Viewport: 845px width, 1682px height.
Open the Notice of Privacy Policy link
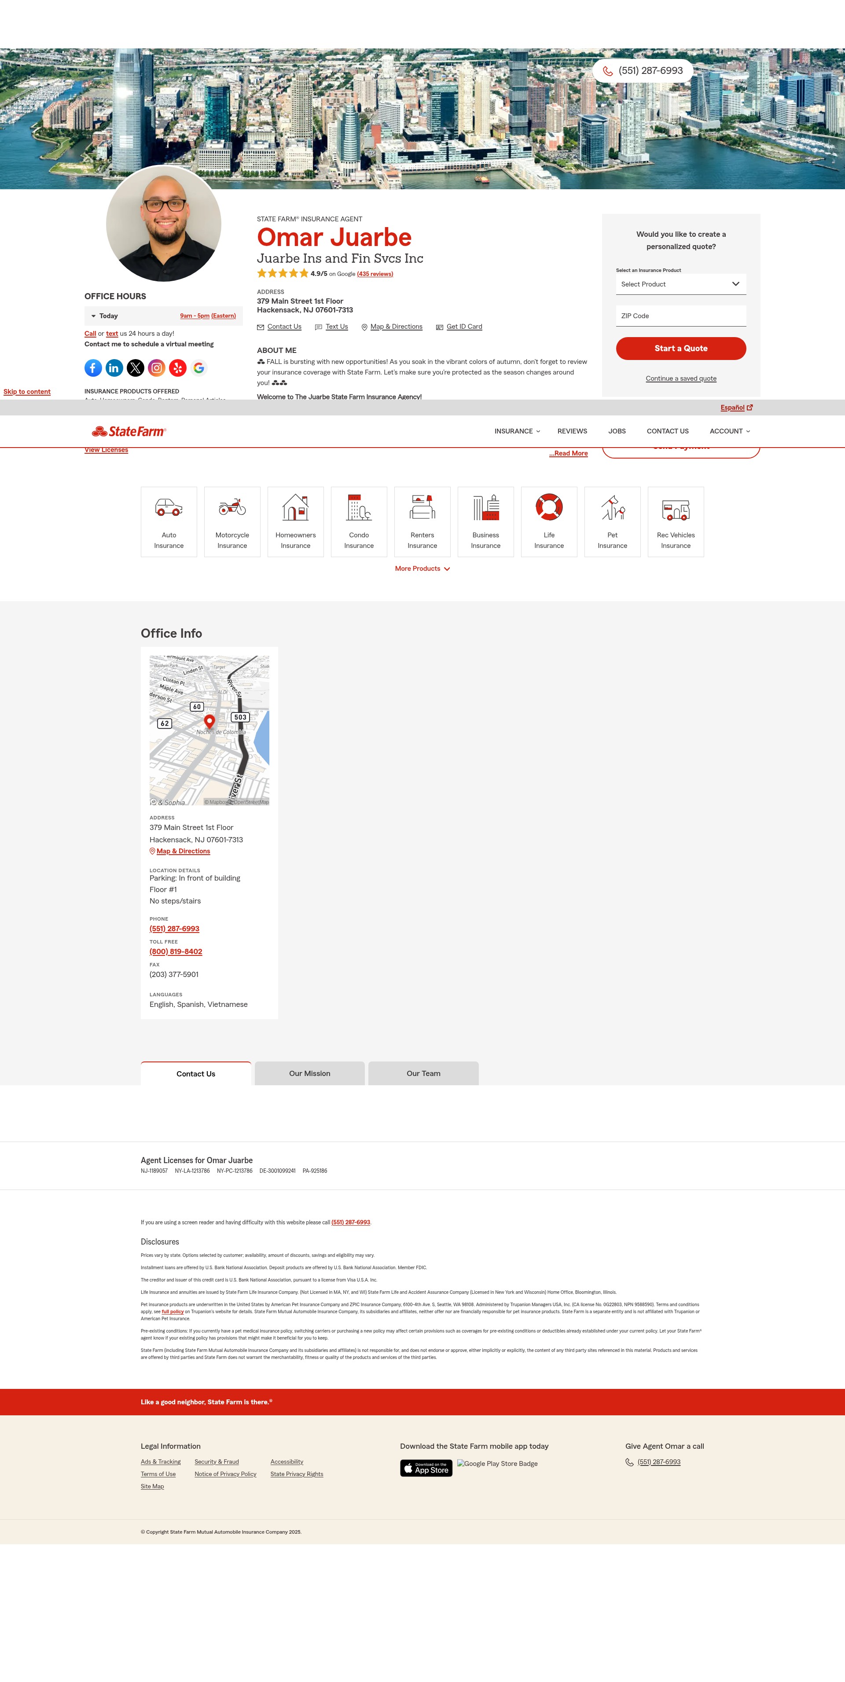point(225,1475)
